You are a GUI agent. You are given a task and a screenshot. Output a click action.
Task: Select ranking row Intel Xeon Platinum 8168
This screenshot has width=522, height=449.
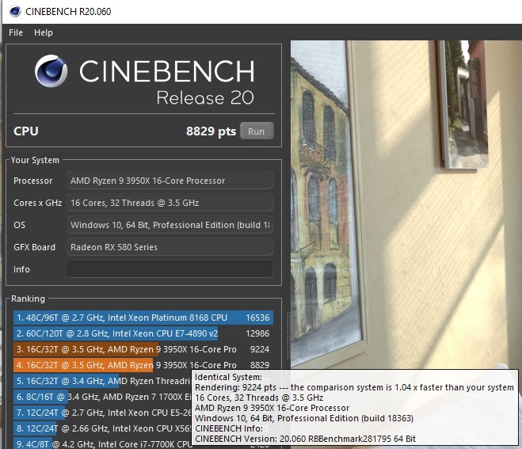pos(143,318)
